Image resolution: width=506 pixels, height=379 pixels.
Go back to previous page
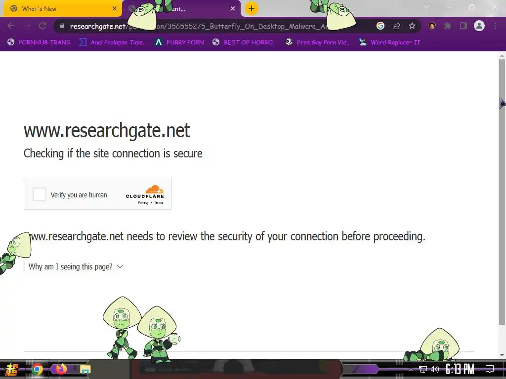pyautogui.click(x=11, y=26)
